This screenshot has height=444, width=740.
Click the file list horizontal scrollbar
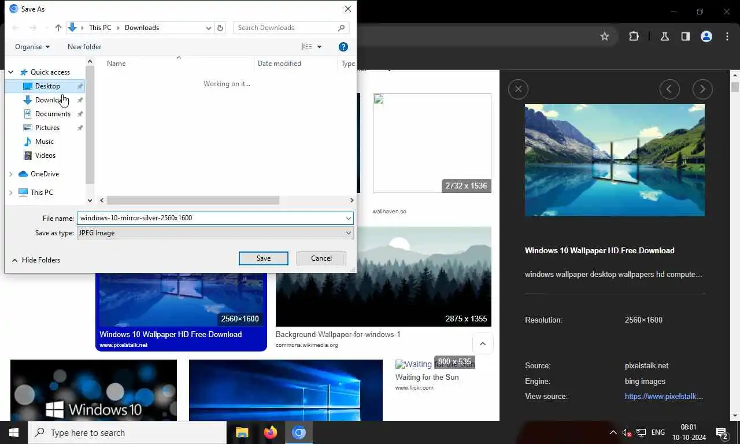coord(193,200)
